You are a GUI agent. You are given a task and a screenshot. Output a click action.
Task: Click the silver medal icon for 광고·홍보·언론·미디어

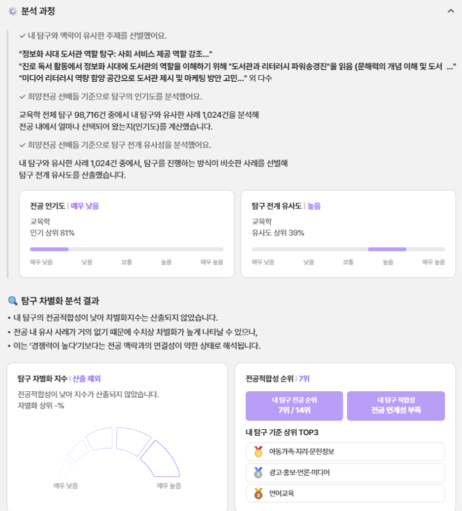click(258, 472)
